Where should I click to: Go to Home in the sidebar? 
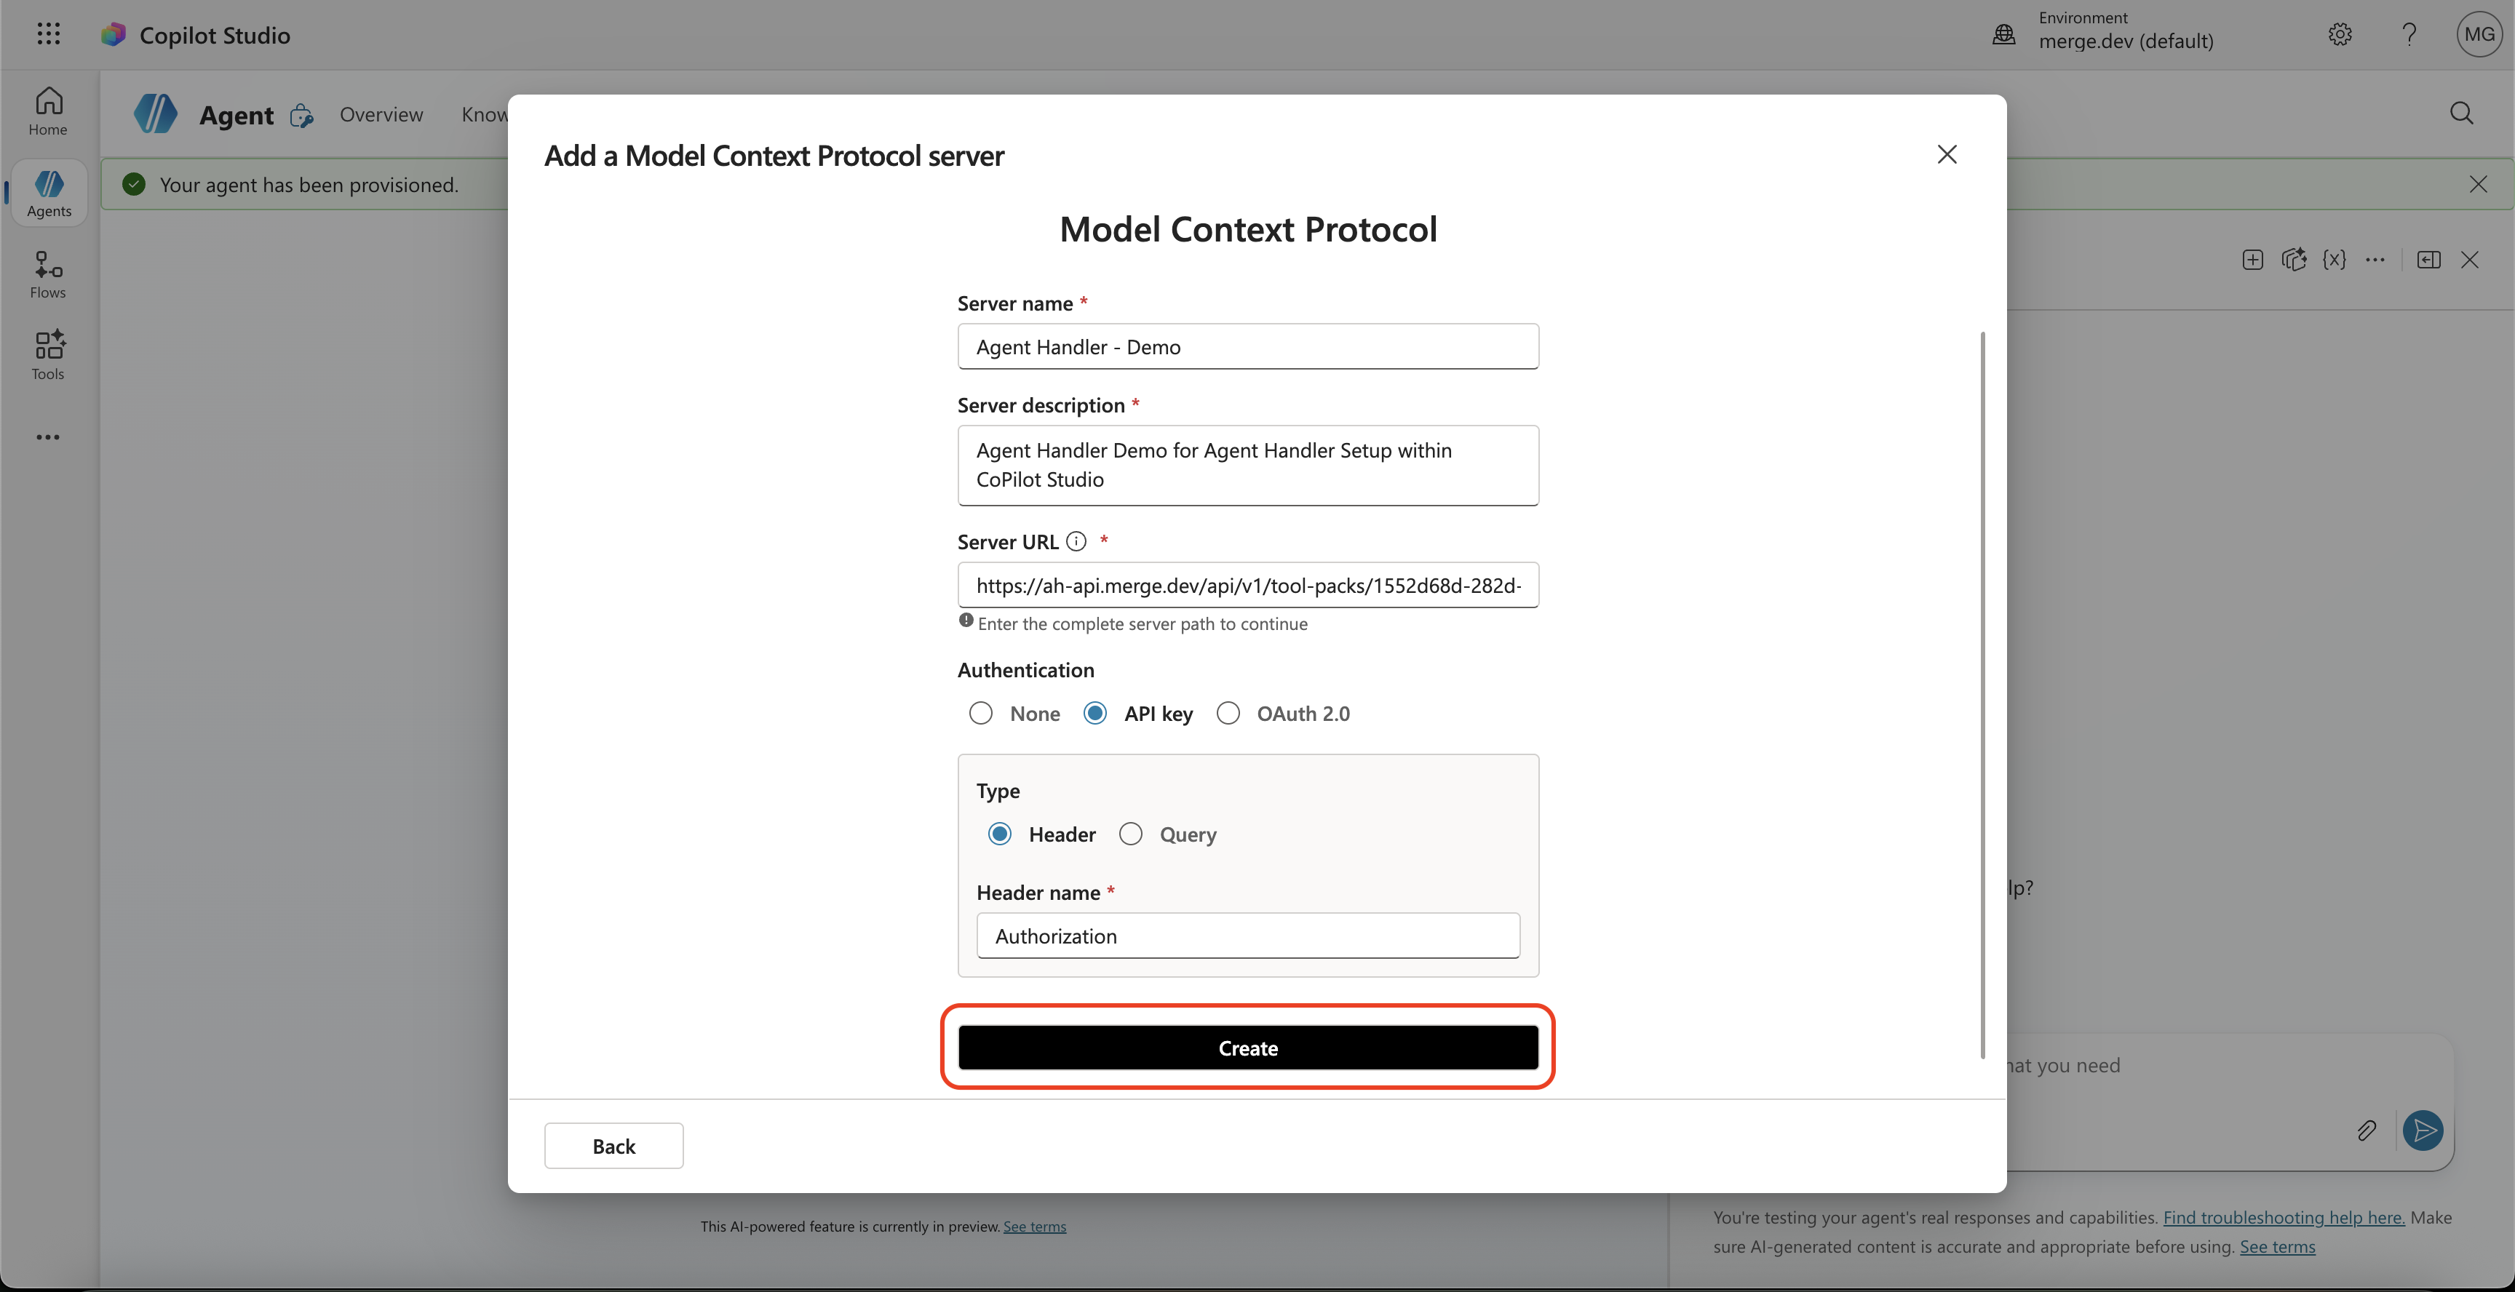[x=48, y=111]
